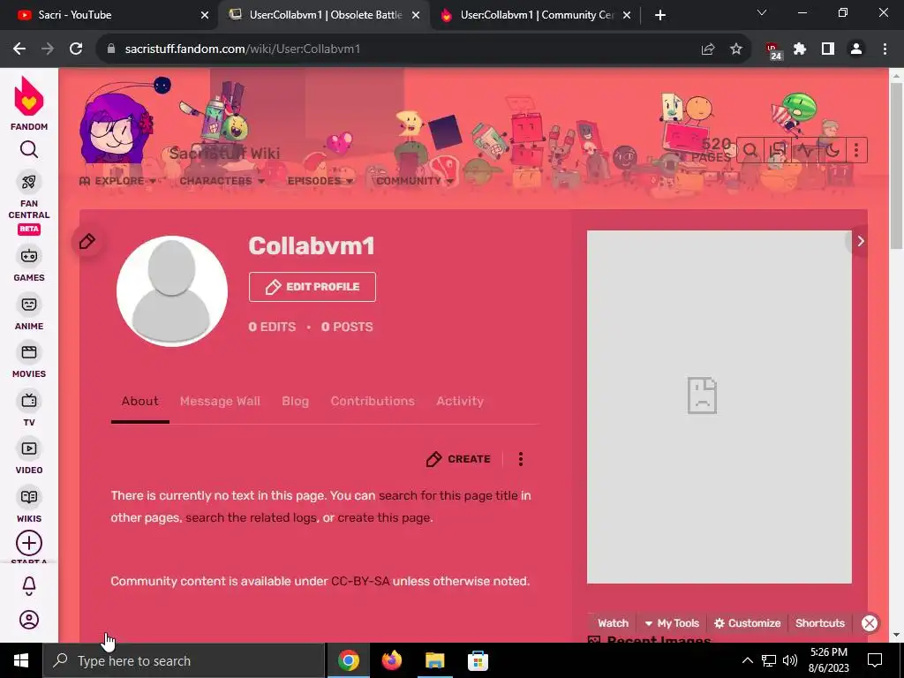Open Chrome tab search dropdown

coord(762,12)
